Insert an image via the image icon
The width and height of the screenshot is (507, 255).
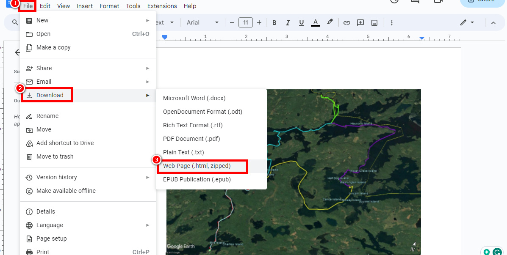(374, 22)
